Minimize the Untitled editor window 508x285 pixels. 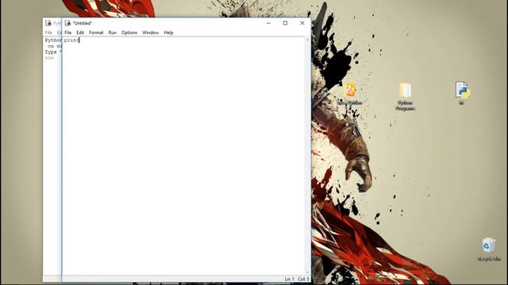pyautogui.click(x=268, y=23)
